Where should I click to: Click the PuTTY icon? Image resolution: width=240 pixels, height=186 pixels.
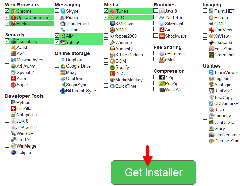13,140
